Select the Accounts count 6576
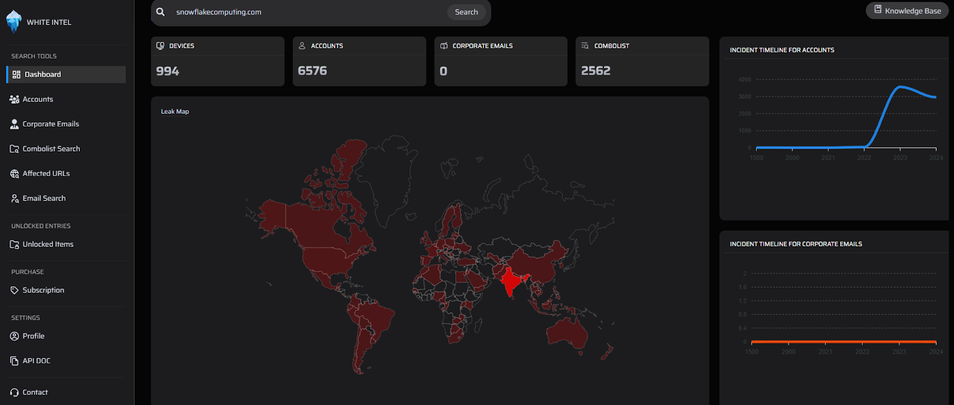The width and height of the screenshot is (954, 405). click(312, 70)
